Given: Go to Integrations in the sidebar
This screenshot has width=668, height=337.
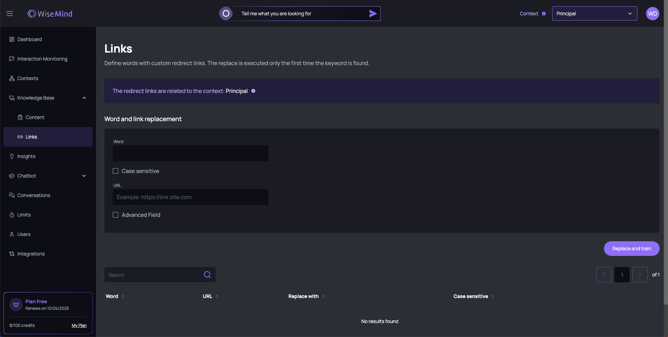Looking at the screenshot, I should click(x=31, y=254).
